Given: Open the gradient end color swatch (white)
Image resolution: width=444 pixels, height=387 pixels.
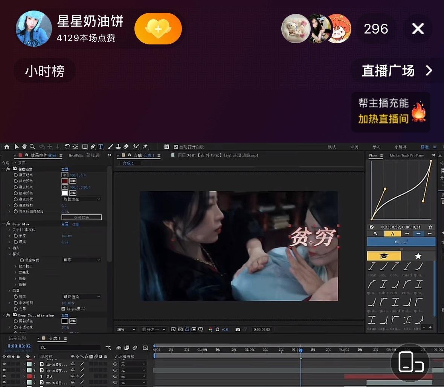Looking at the screenshot, I should click(x=65, y=193).
